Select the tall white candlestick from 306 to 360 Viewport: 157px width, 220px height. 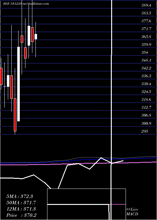pyautogui.click(x=19, y=84)
